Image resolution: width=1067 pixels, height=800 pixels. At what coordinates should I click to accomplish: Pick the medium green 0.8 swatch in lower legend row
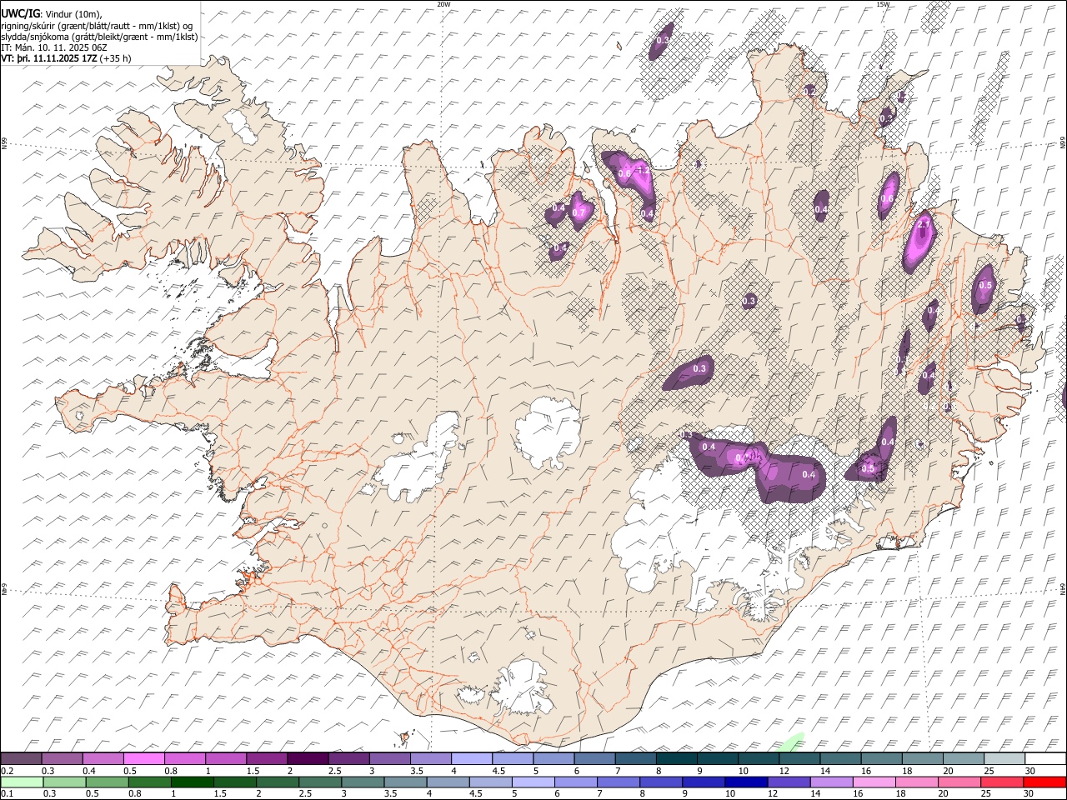click(x=150, y=782)
